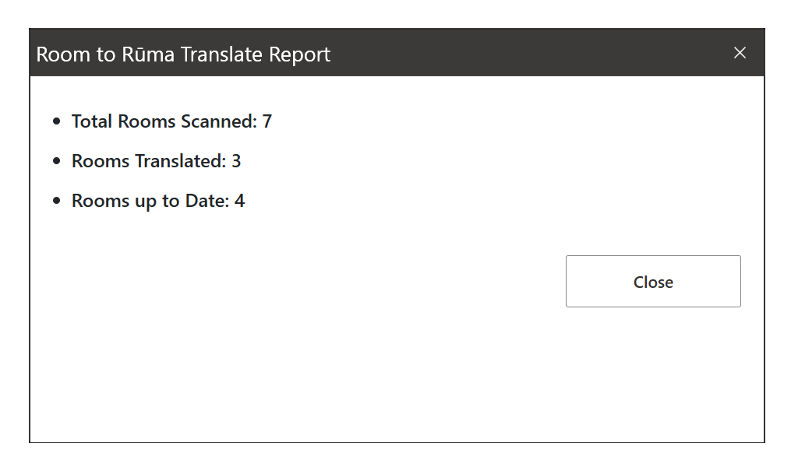Click inside the Close button border
The image size is (791, 470).
[x=652, y=282]
